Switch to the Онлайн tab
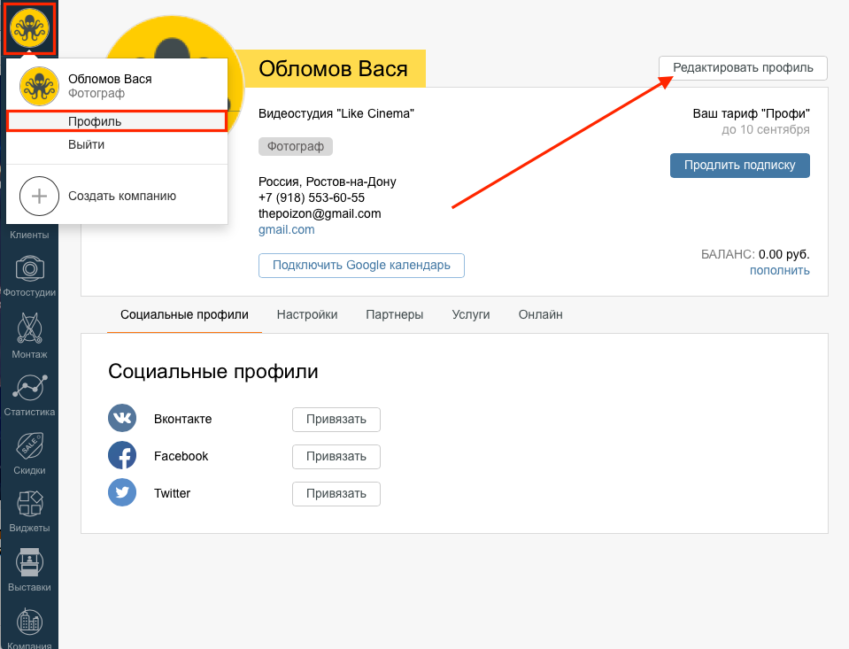Image resolution: width=849 pixels, height=649 pixels. (x=540, y=314)
